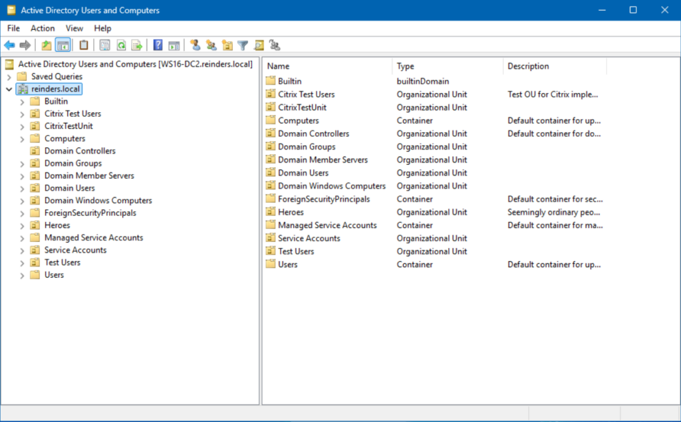The image size is (681, 422).
Task: Select Test Users in the list pane
Action: pyautogui.click(x=296, y=251)
